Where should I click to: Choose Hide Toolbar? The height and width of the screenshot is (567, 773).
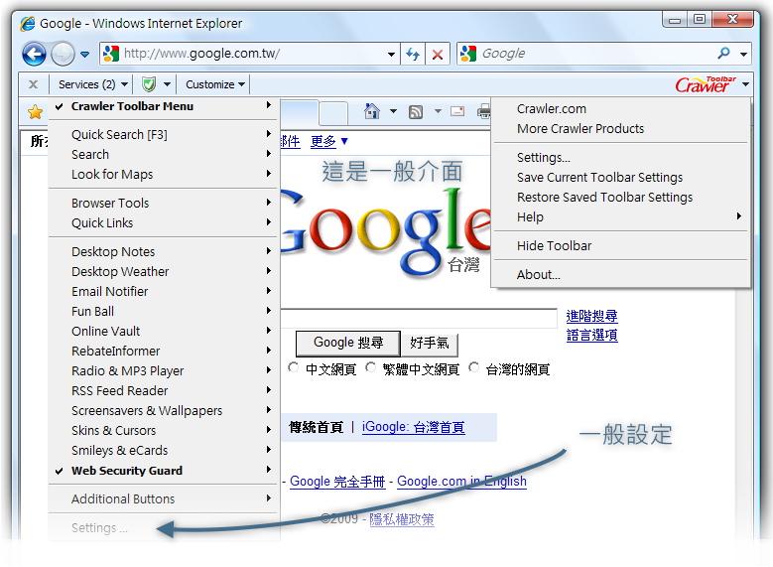(x=620, y=245)
